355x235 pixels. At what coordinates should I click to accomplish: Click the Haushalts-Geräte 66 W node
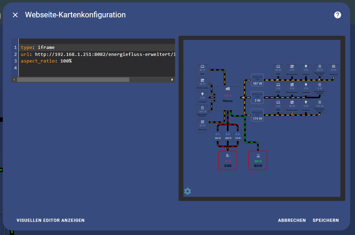pyautogui.click(x=320, y=70)
